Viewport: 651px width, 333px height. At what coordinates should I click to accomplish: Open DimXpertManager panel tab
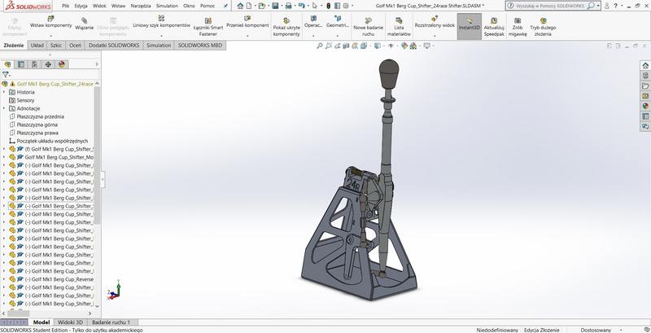point(48,64)
